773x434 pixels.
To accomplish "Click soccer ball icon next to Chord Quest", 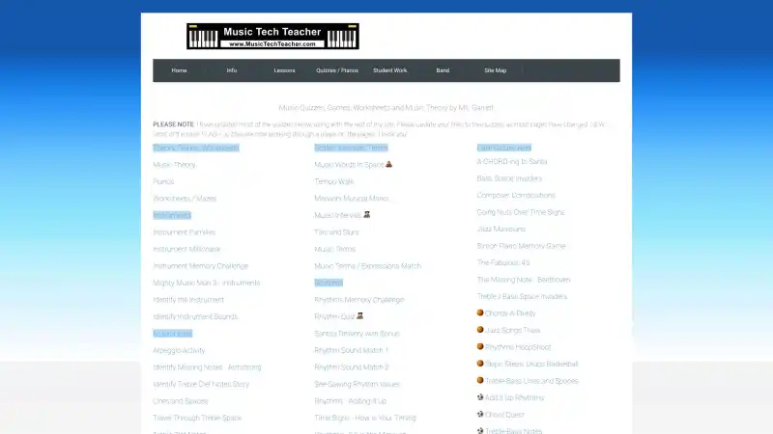I will click(480, 414).
